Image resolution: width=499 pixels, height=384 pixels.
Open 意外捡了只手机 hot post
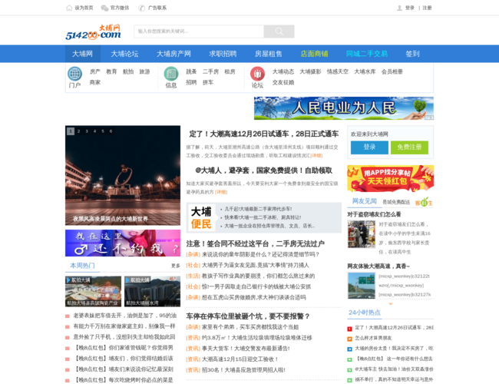124,336
